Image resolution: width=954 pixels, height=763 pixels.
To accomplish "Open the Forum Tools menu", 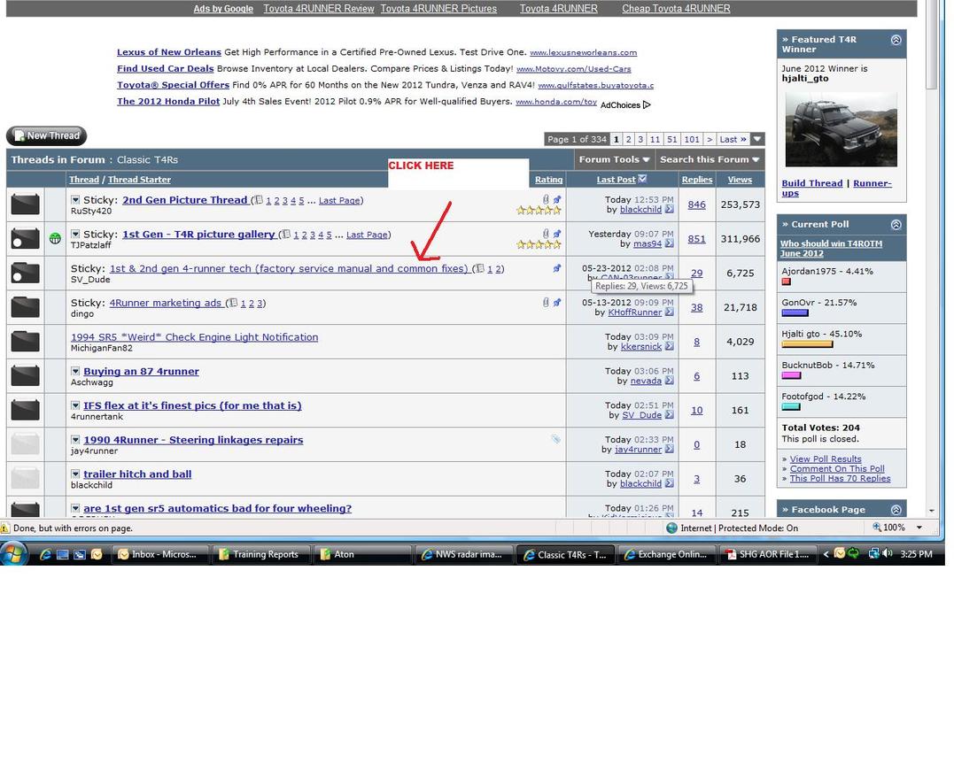I will (615, 159).
